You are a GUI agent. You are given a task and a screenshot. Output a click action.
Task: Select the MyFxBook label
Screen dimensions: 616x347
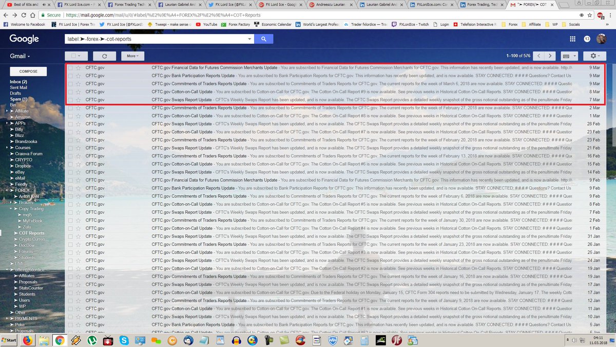[x=33, y=221]
